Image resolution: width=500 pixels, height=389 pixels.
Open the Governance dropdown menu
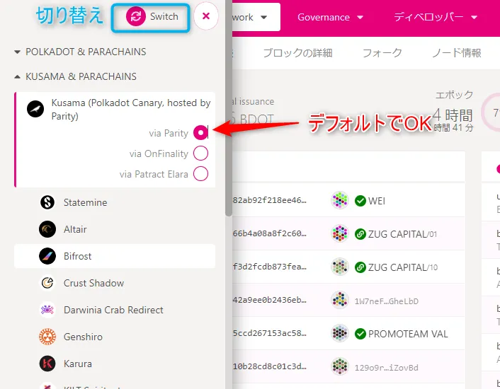click(x=330, y=17)
